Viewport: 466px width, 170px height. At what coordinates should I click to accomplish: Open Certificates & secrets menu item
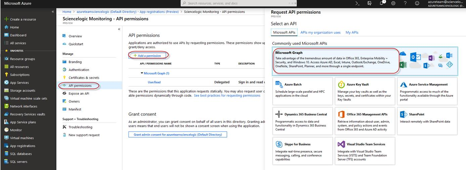click(84, 78)
